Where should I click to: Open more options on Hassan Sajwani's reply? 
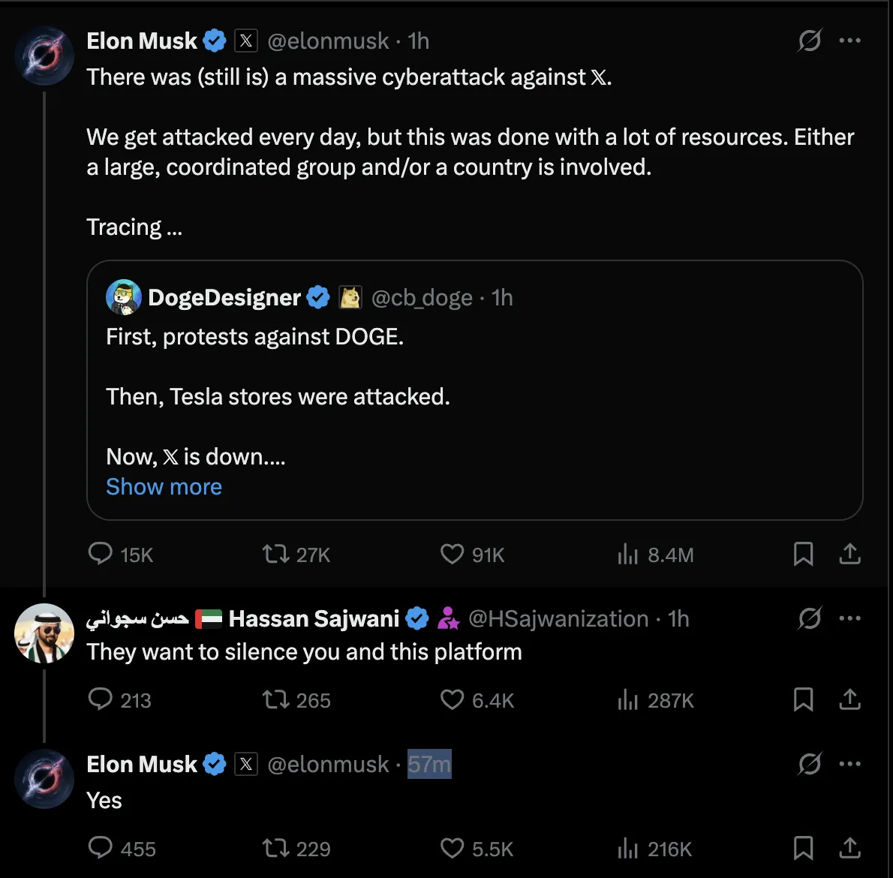[849, 618]
